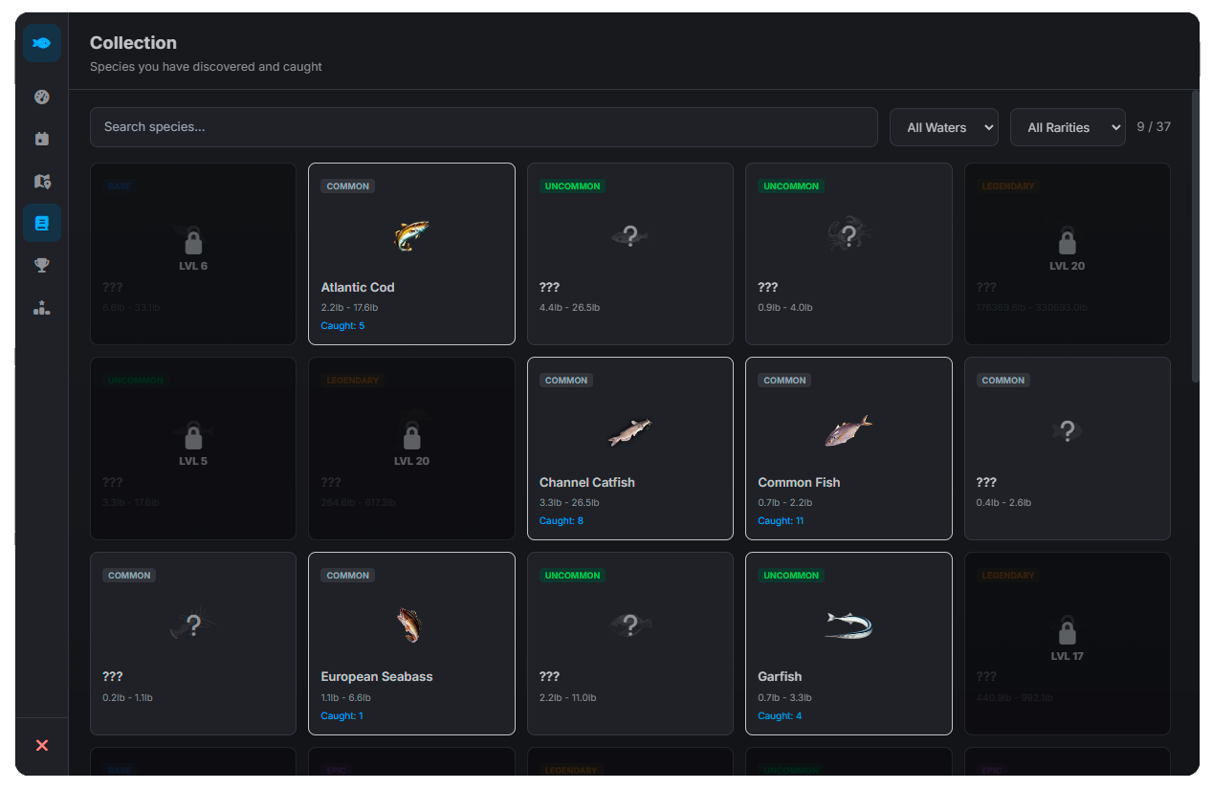Click the Garfish fish image
This screenshot has width=1212, height=788.
pos(848,625)
